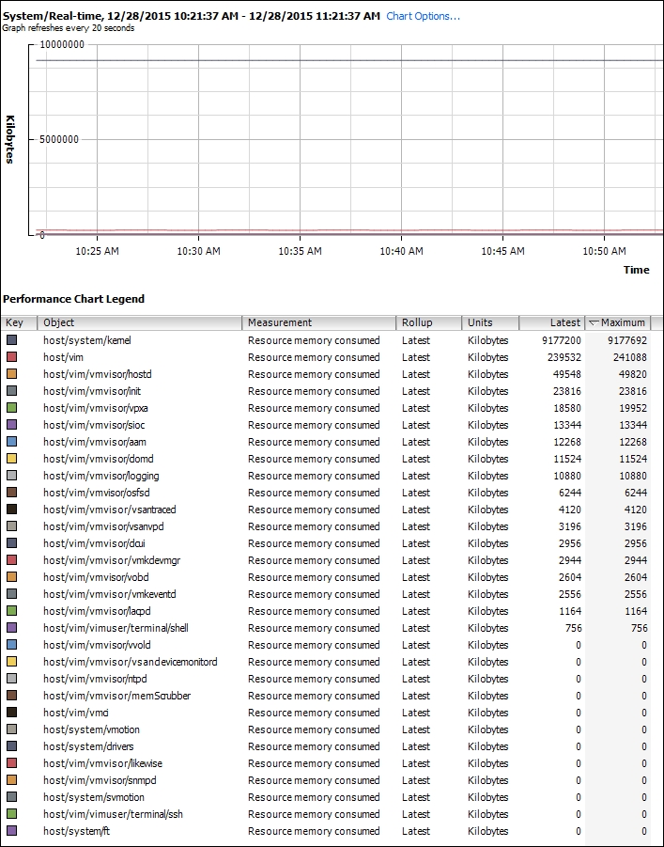664x847 pixels.
Task: Click color key for host/vim/vmvisor/vsanvpd
Action: (x=11, y=526)
